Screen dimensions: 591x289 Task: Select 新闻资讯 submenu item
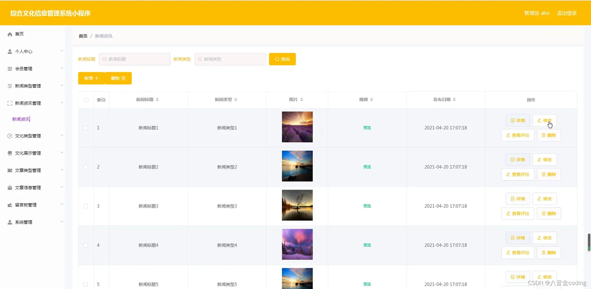pyautogui.click(x=21, y=120)
